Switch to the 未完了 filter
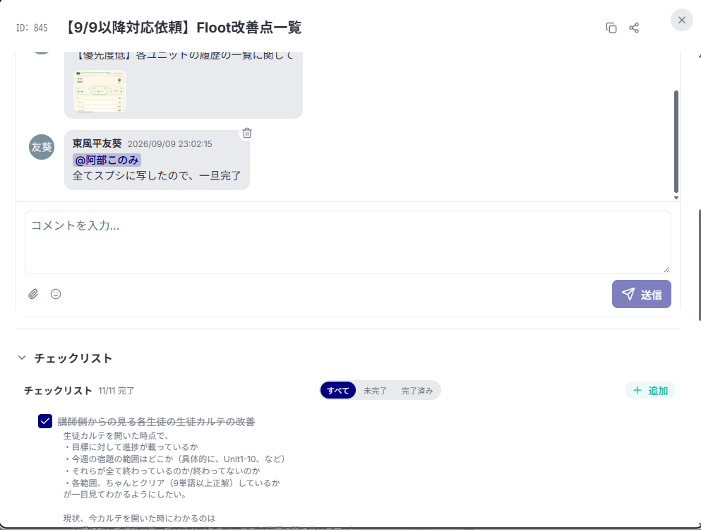701x530 pixels. coord(375,390)
